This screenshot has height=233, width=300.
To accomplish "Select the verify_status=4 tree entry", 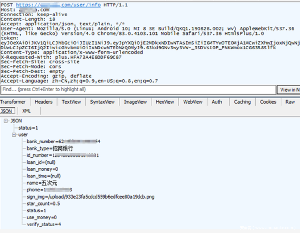I will (44, 224).
